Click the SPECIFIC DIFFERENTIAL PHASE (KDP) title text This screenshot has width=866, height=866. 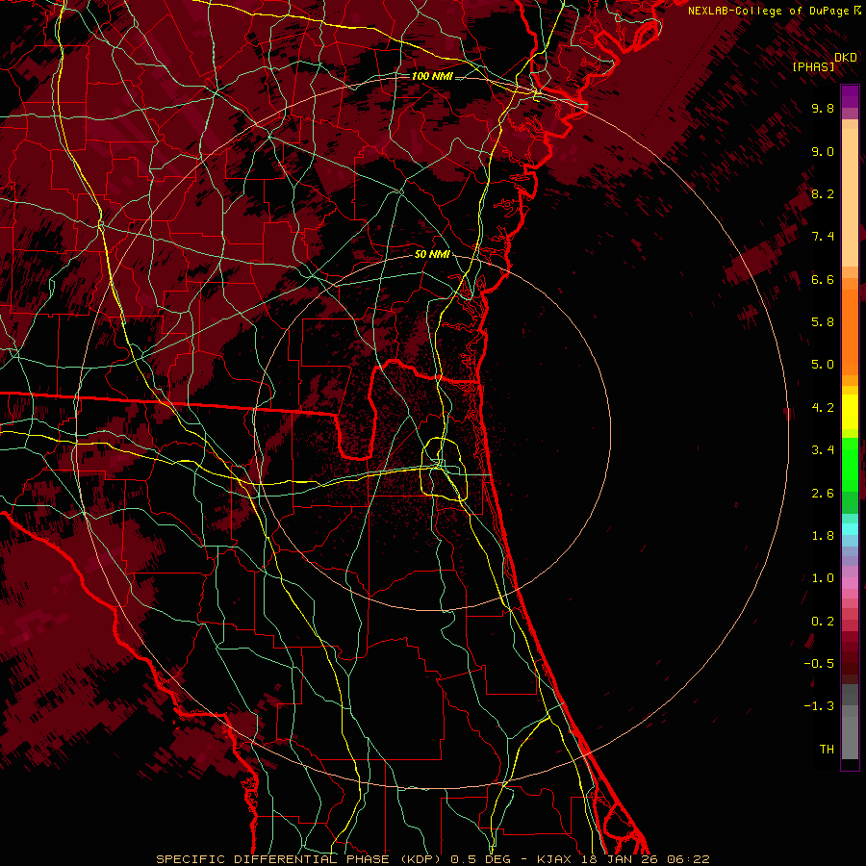point(298,859)
